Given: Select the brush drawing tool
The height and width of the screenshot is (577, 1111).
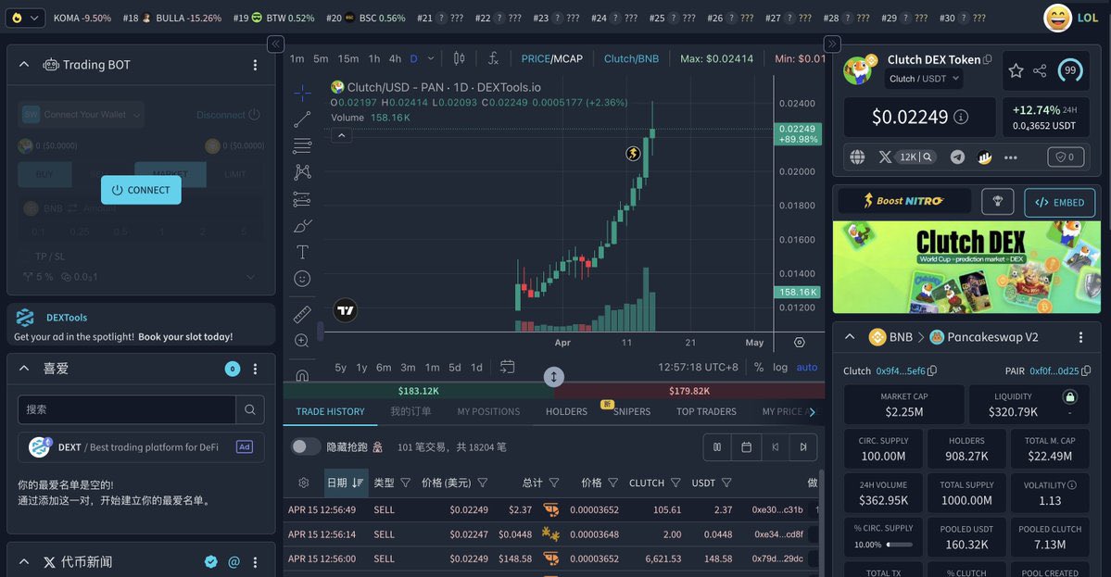Looking at the screenshot, I should coord(302,226).
